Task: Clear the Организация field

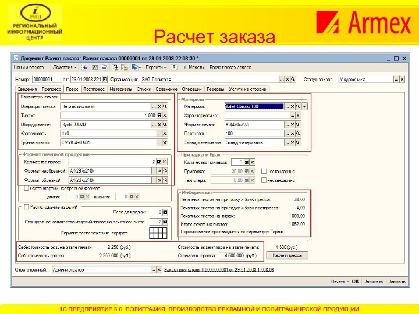Action: (x=287, y=79)
